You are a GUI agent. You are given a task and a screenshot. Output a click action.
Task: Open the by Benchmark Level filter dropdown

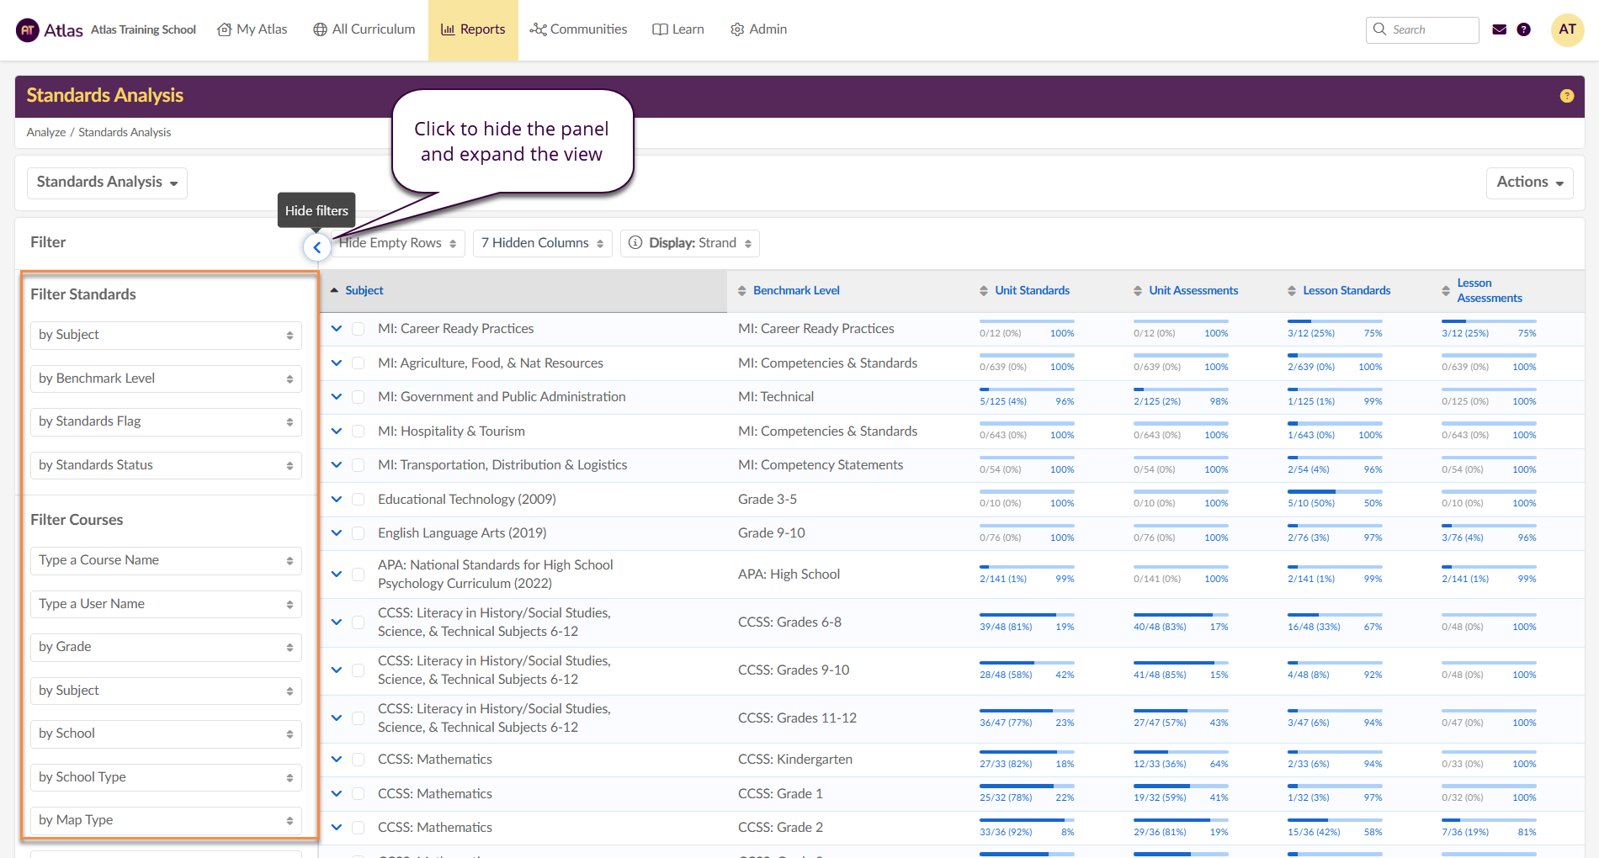click(x=166, y=379)
